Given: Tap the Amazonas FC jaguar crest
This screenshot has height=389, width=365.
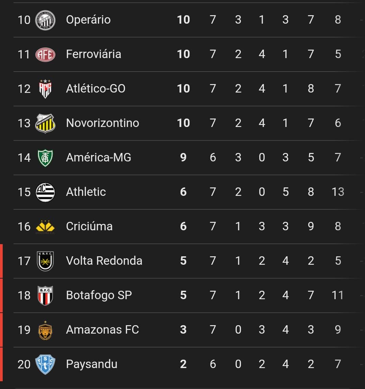Looking at the screenshot, I should coord(45,330).
